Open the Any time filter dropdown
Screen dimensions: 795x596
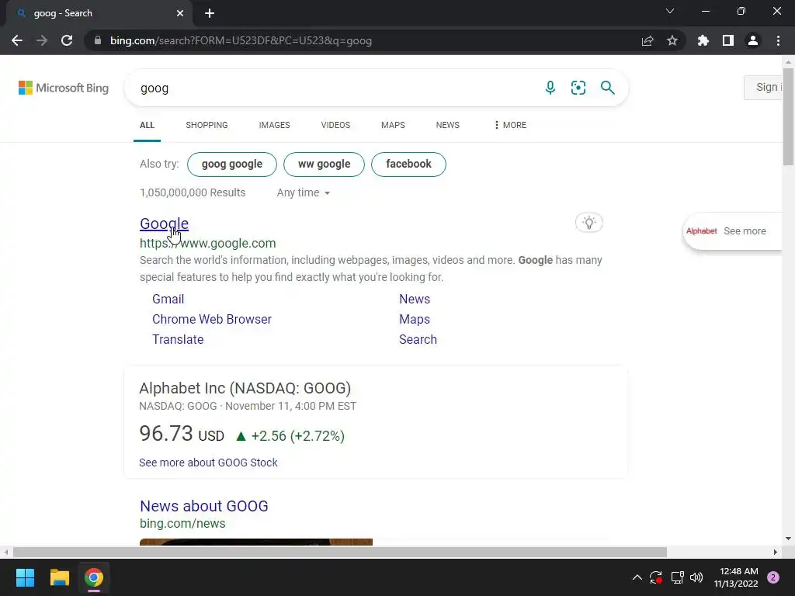point(304,192)
